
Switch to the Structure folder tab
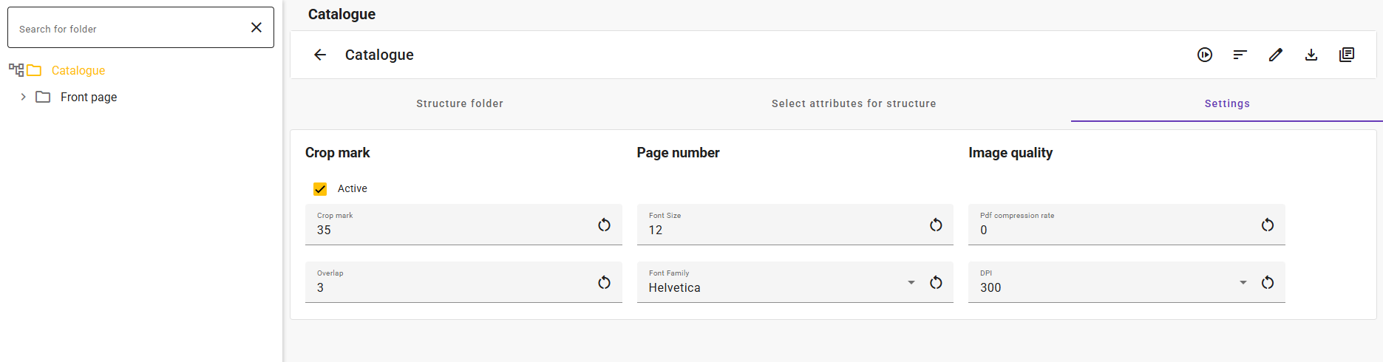pyautogui.click(x=460, y=103)
